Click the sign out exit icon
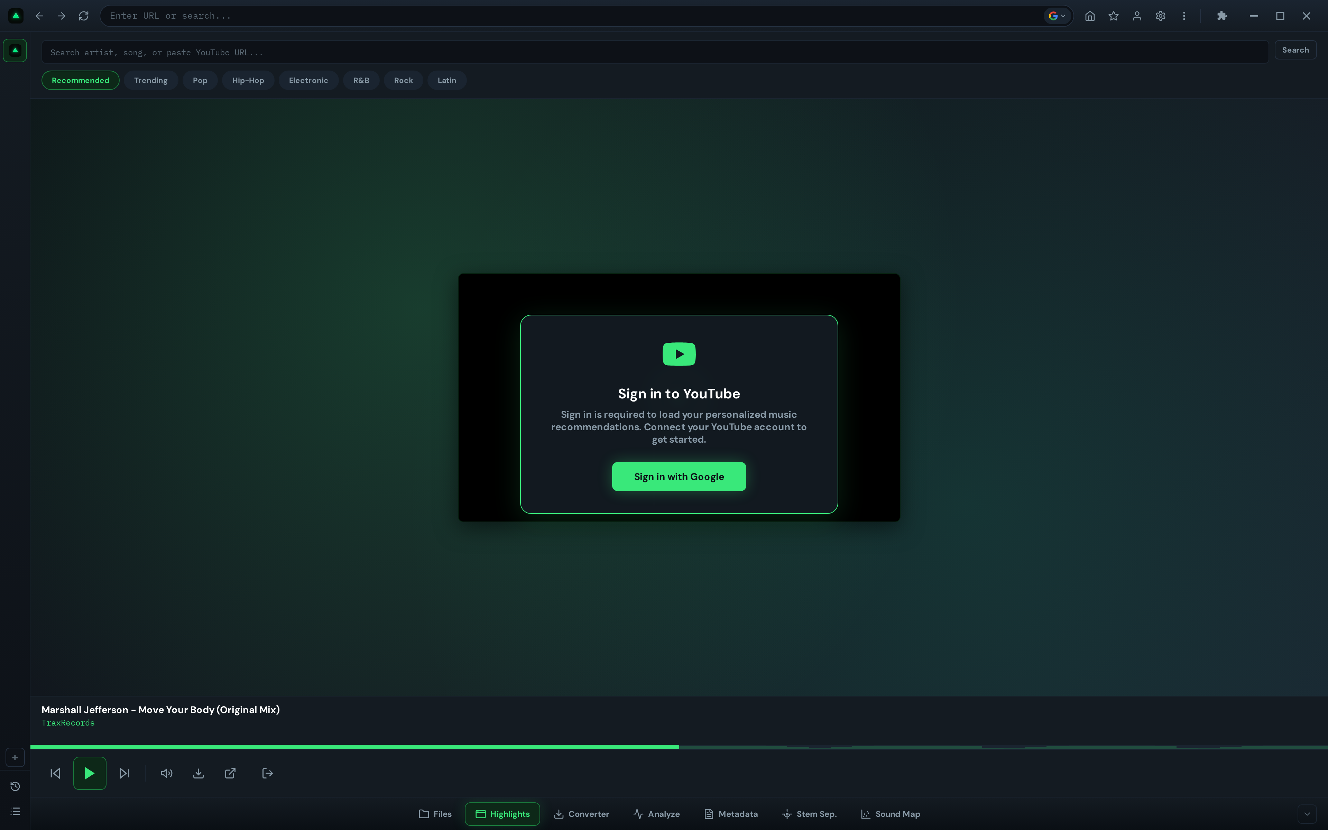This screenshot has width=1328, height=830. (x=267, y=773)
